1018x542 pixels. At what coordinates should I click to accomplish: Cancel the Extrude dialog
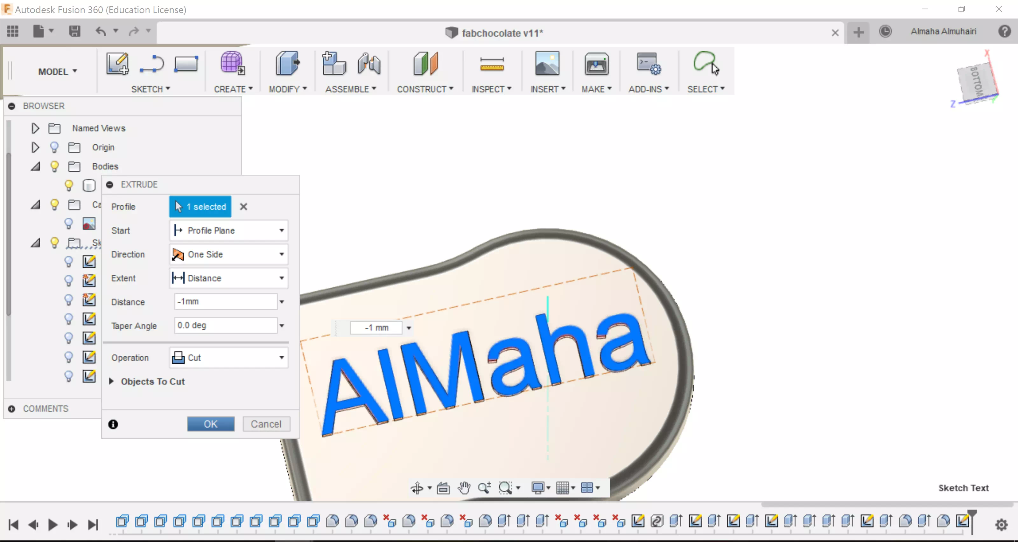point(266,424)
